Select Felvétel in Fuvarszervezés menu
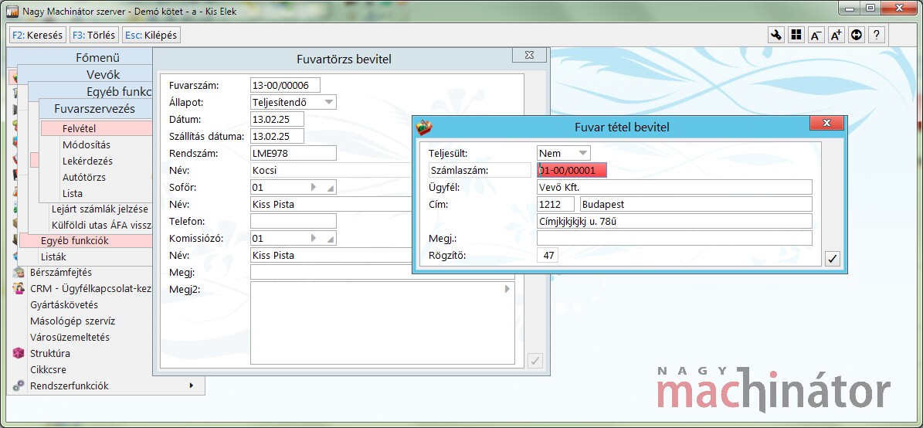The width and height of the screenshot is (923, 428). coord(97,127)
